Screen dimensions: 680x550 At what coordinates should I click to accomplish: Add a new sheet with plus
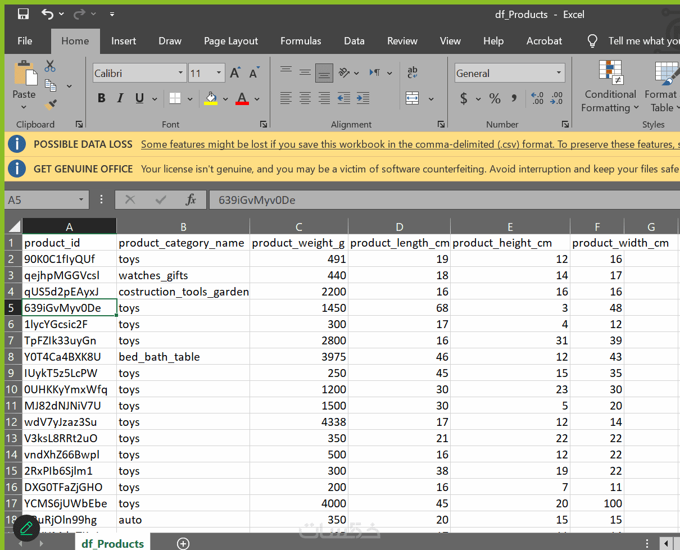tap(183, 543)
